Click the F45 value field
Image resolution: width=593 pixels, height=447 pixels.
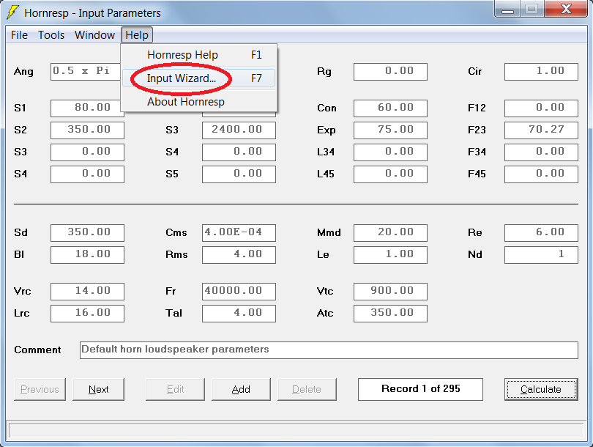pos(541,174)
